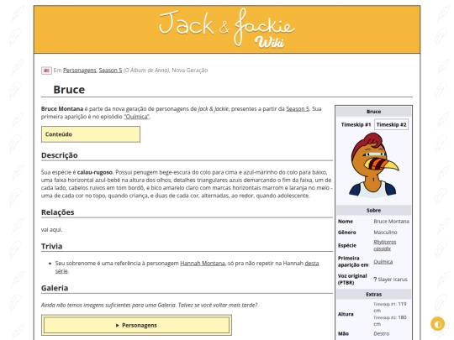Click the "Slayer Icarus" voice value
This screenshot has height=340, width=454.
coord(393,280)
